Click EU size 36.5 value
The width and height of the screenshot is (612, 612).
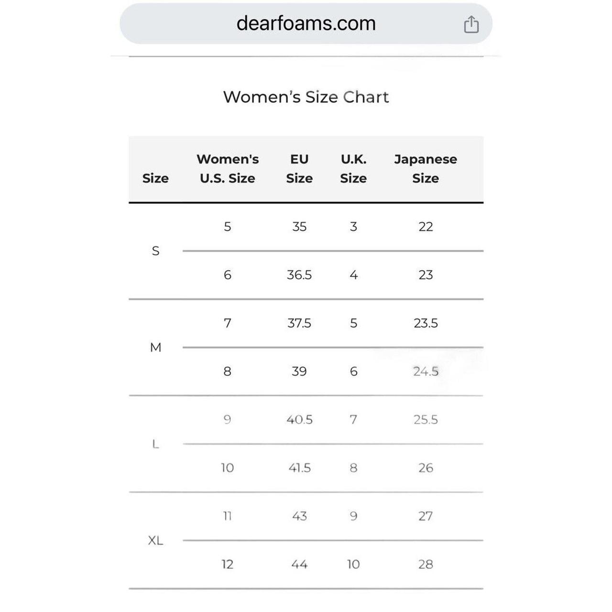[x=300, y=275]
